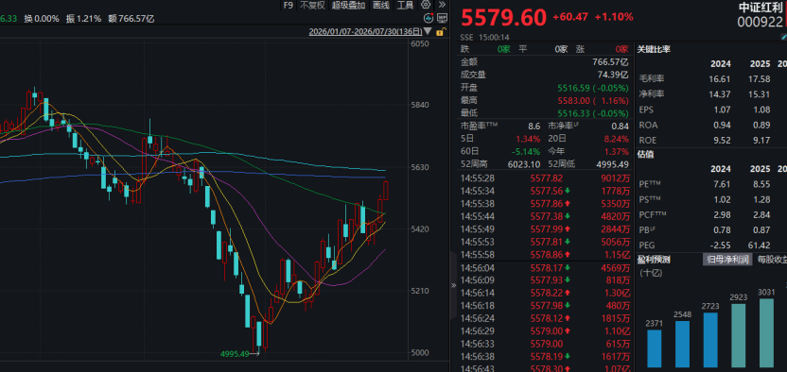Open chart settings gear icon
787x372 pixels.
click(426, 5)
